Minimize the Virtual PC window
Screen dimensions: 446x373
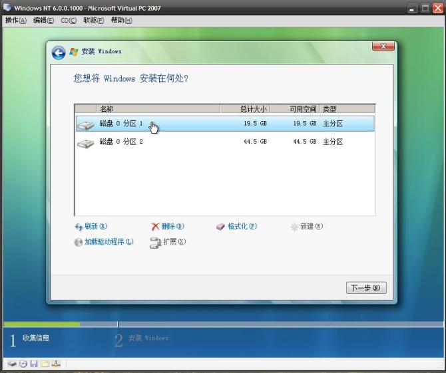pyautogui.click(x=412, y=8)
